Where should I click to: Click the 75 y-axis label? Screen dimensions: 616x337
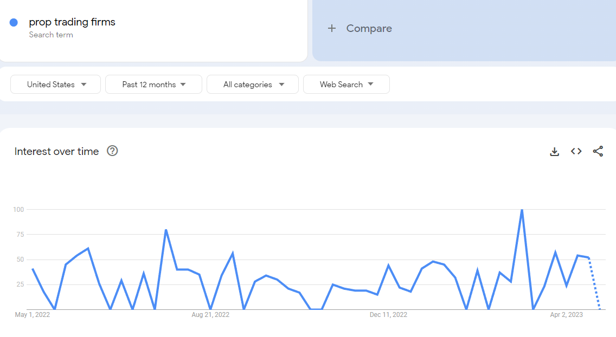click(20, 235)
